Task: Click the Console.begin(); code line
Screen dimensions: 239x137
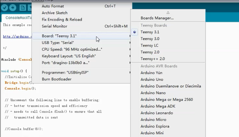Action: [x=20, y=88]
